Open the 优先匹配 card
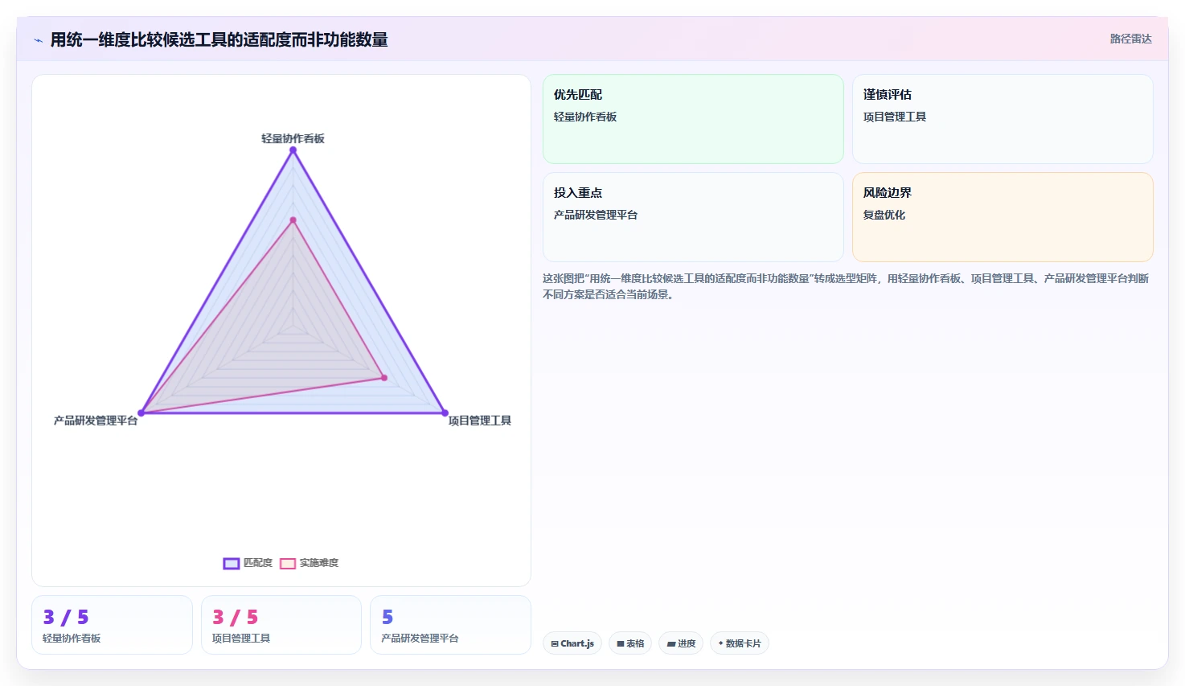The width and height of the screenshot is (1185, 686). [693, 119]
